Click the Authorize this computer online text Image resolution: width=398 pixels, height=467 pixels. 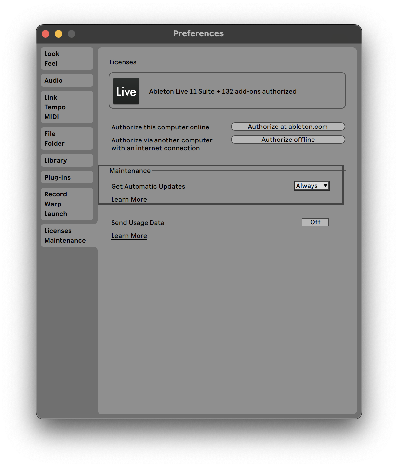160,127
